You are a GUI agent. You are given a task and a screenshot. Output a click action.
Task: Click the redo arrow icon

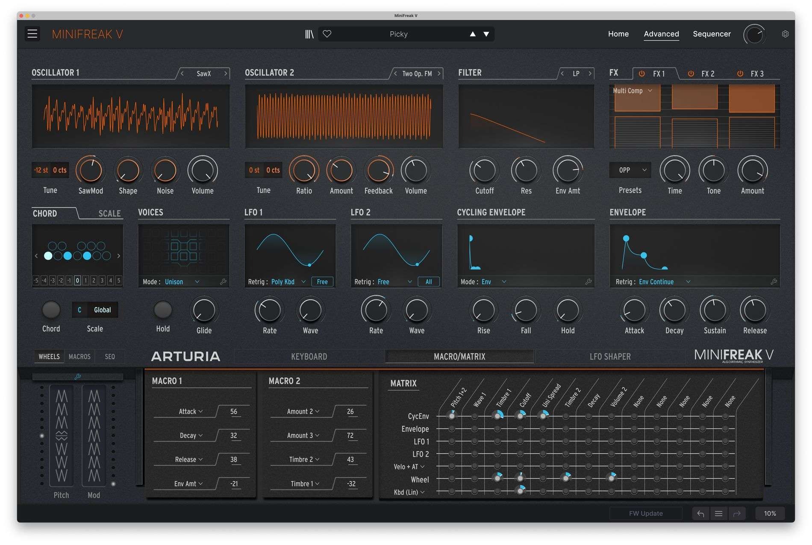[x=737, y=513]
